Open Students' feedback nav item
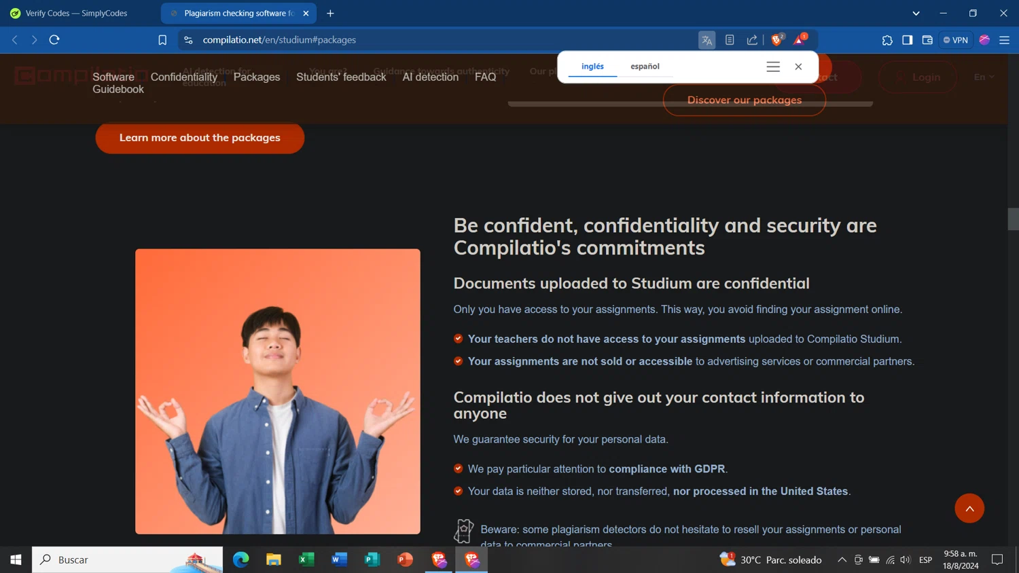The image size is (1019, 573). point(341,77)
